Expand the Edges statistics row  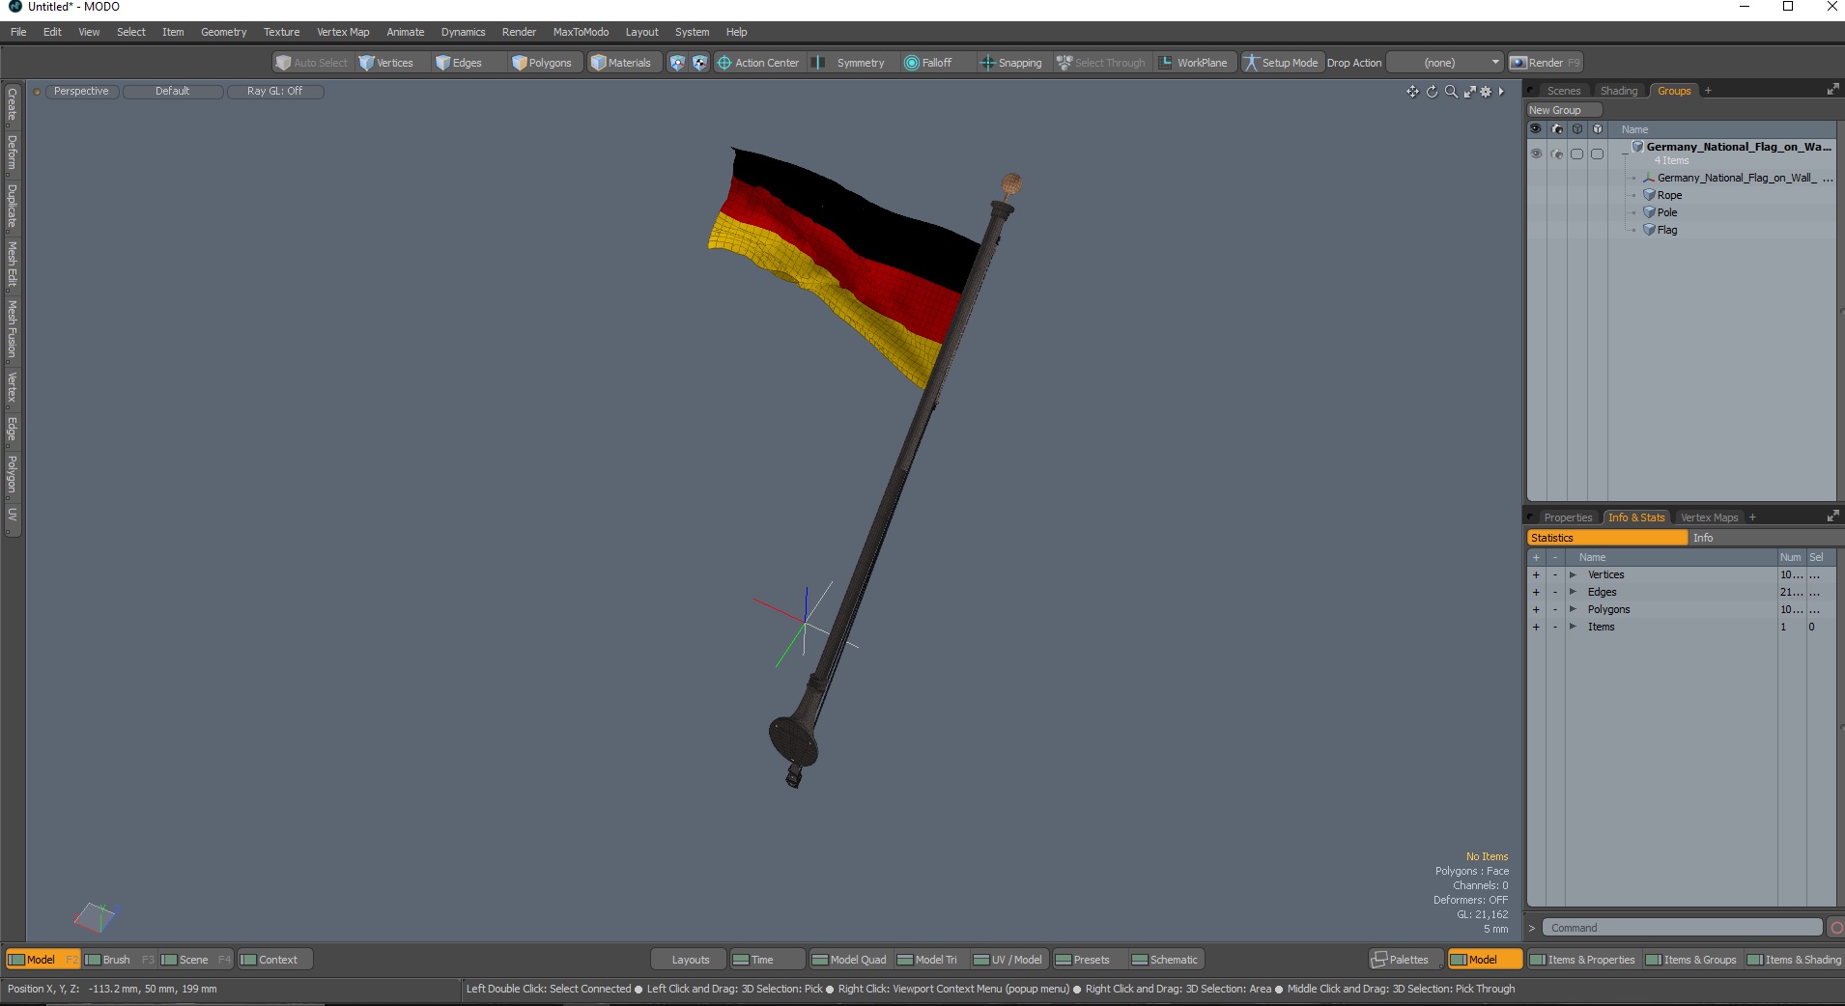coord(1573,592)
